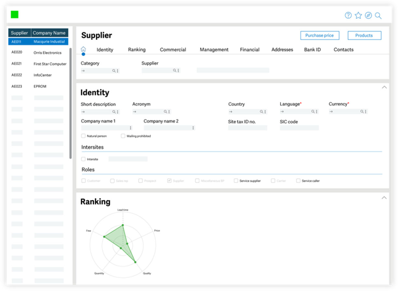Collapse the Ranking section chevron
Viewport: 398px width, 291px height.
point(384,198)
